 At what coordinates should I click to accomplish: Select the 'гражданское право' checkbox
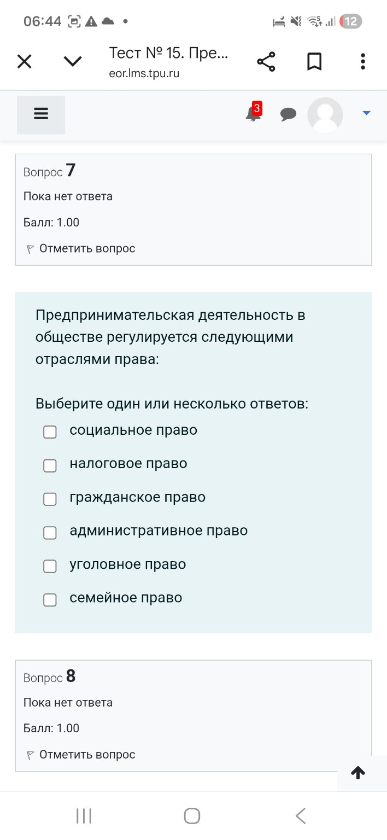[x=50, y=499]
